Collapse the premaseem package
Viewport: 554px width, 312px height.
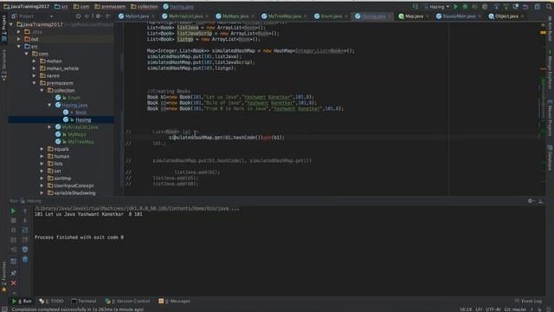pyautogui.click(x=35, y=83)
